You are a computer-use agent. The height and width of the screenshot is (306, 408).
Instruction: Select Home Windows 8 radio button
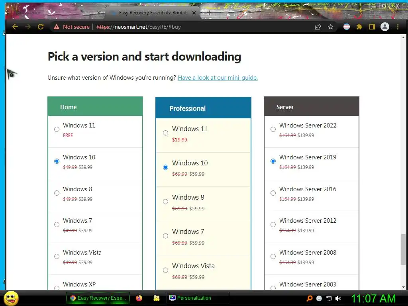click(57, 193)
